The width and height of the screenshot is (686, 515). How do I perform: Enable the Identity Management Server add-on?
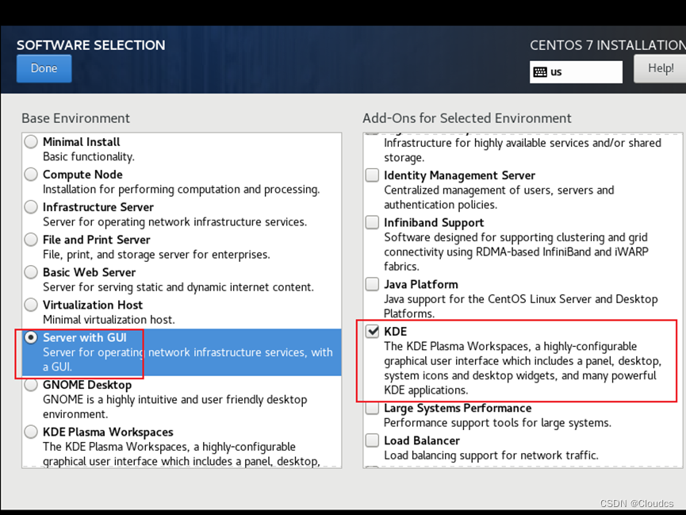pyautogui.click(x=371, y=175)
